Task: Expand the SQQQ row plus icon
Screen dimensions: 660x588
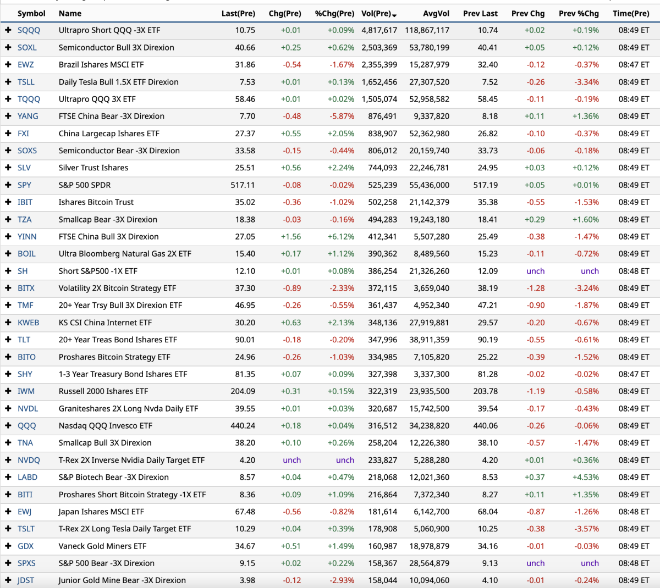Action: pyautogui.click(x=8, y=30)
